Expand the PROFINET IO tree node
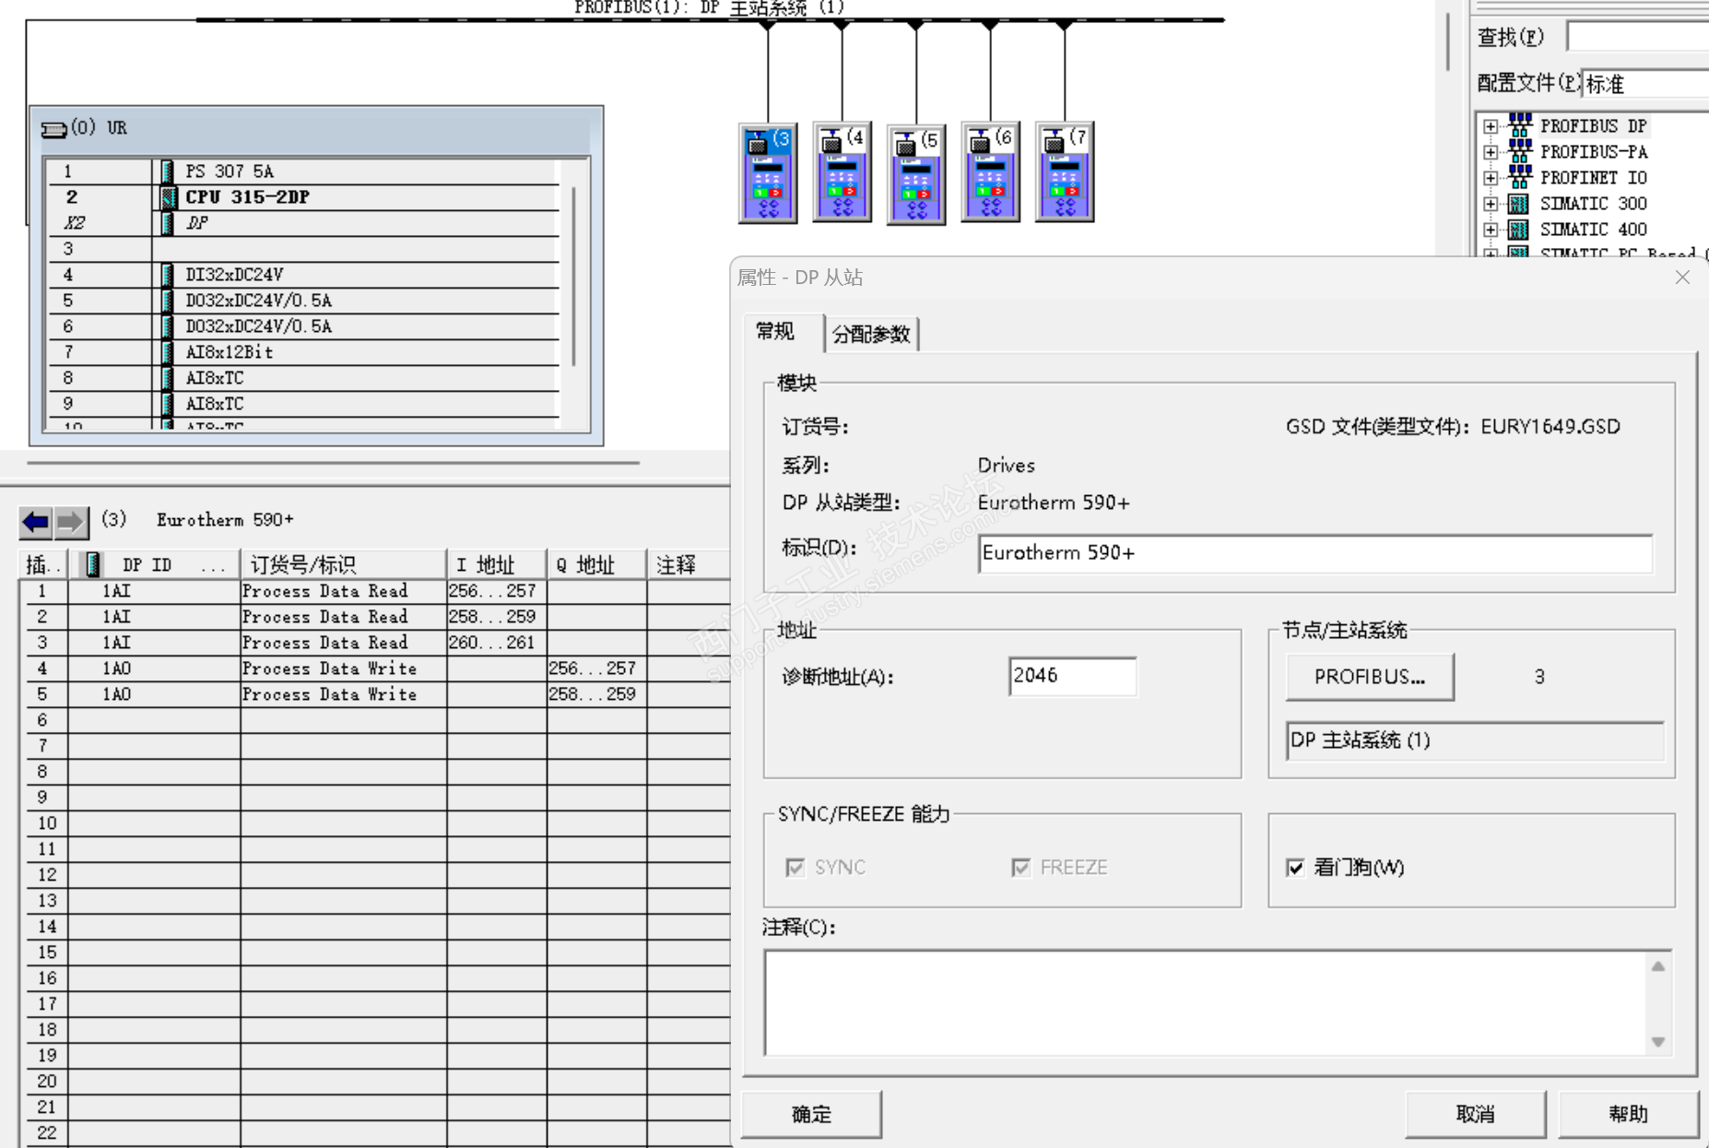1709x1148 pixels. [x=1491, y=178]
